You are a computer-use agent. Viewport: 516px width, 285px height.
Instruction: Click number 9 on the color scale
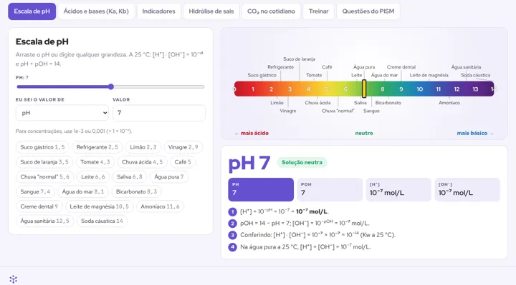(401, 89)
